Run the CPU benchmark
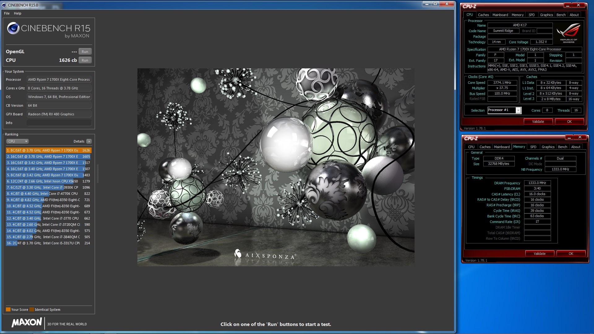594x334 pixels. (85, 60)
